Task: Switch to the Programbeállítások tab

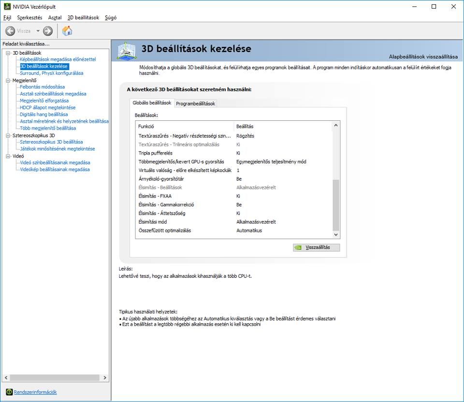Action: (x=195, y=103)
